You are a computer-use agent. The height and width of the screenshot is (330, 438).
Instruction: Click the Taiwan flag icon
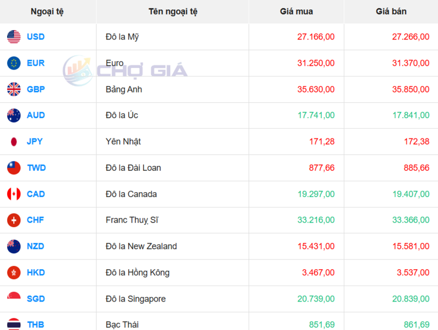[x=14, y=168]
